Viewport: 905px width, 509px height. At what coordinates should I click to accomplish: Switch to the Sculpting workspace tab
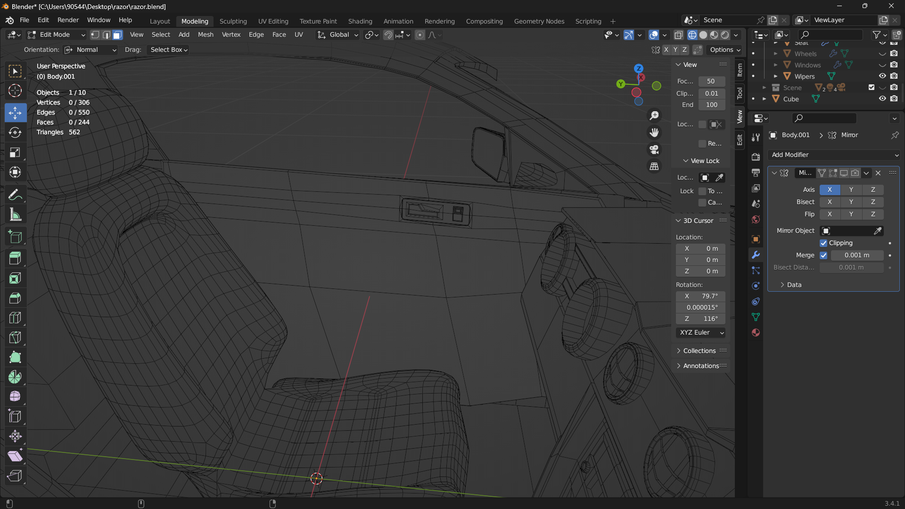[x=233, y=21]
